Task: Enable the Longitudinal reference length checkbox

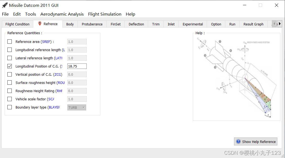Action: [x=10, y=50]
